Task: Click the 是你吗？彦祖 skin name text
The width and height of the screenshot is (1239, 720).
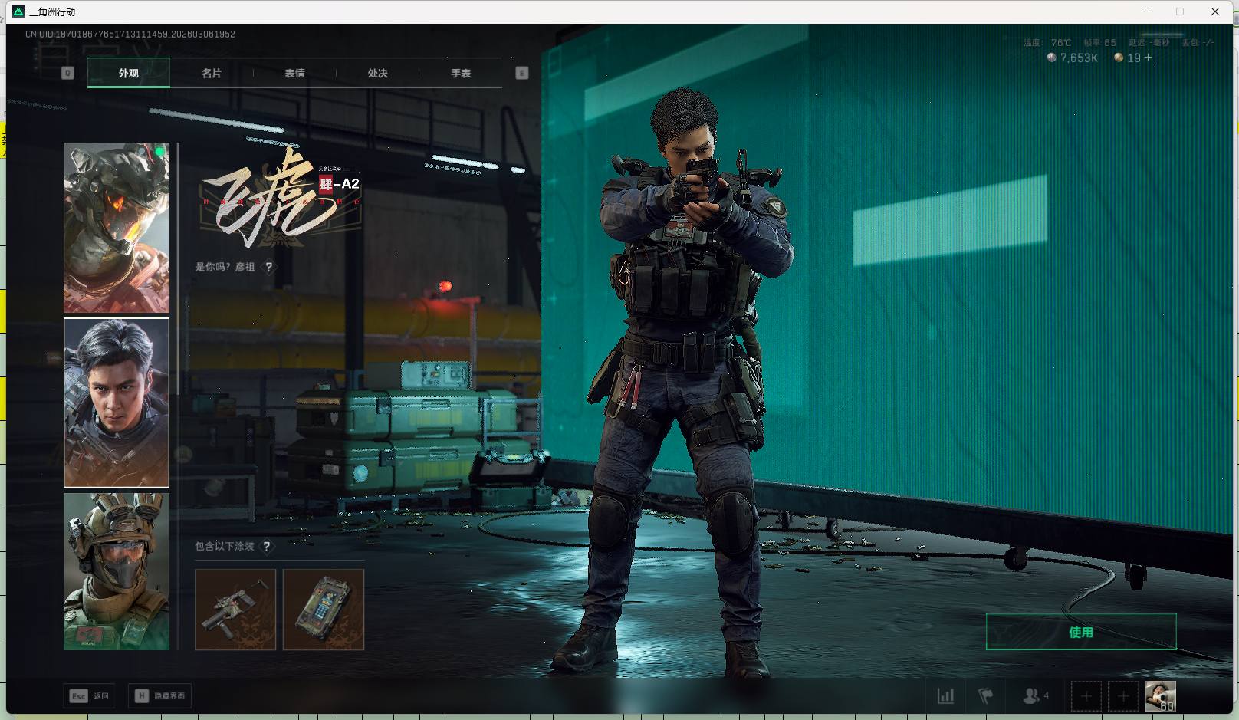Action: (225, 267)
